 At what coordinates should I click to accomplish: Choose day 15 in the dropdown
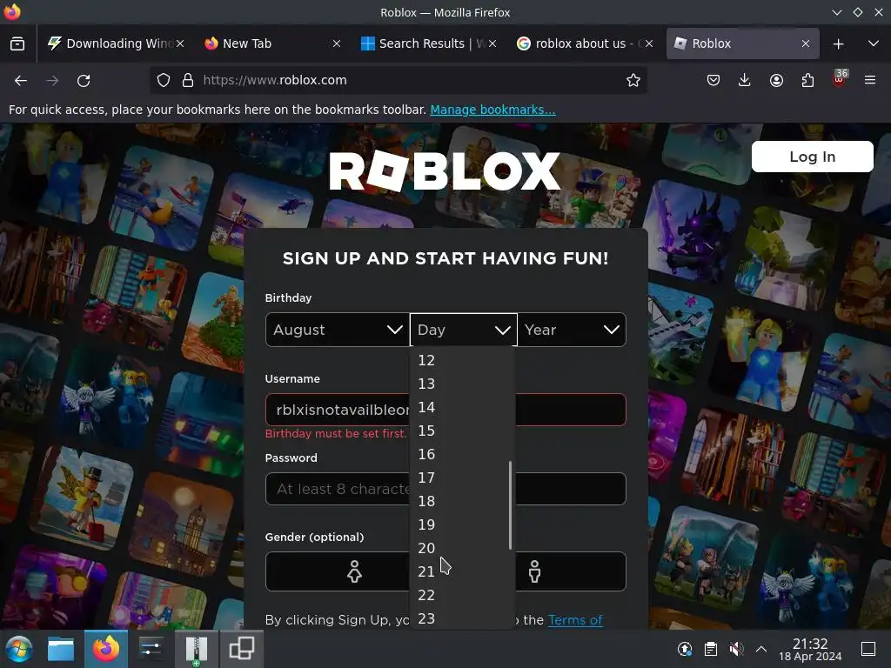[x=462, y=431]
